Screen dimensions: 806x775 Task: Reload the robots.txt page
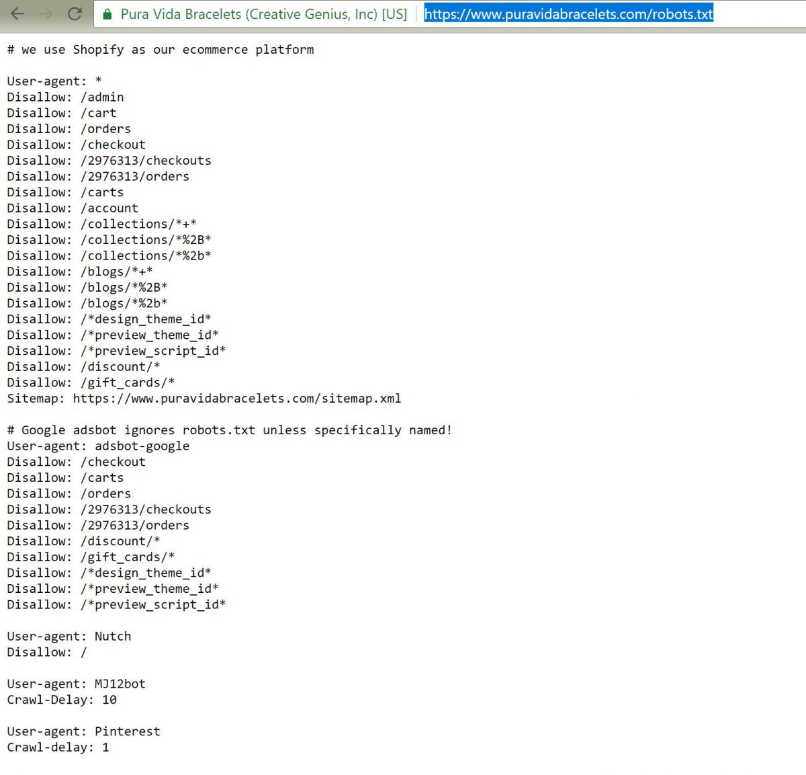75,13
